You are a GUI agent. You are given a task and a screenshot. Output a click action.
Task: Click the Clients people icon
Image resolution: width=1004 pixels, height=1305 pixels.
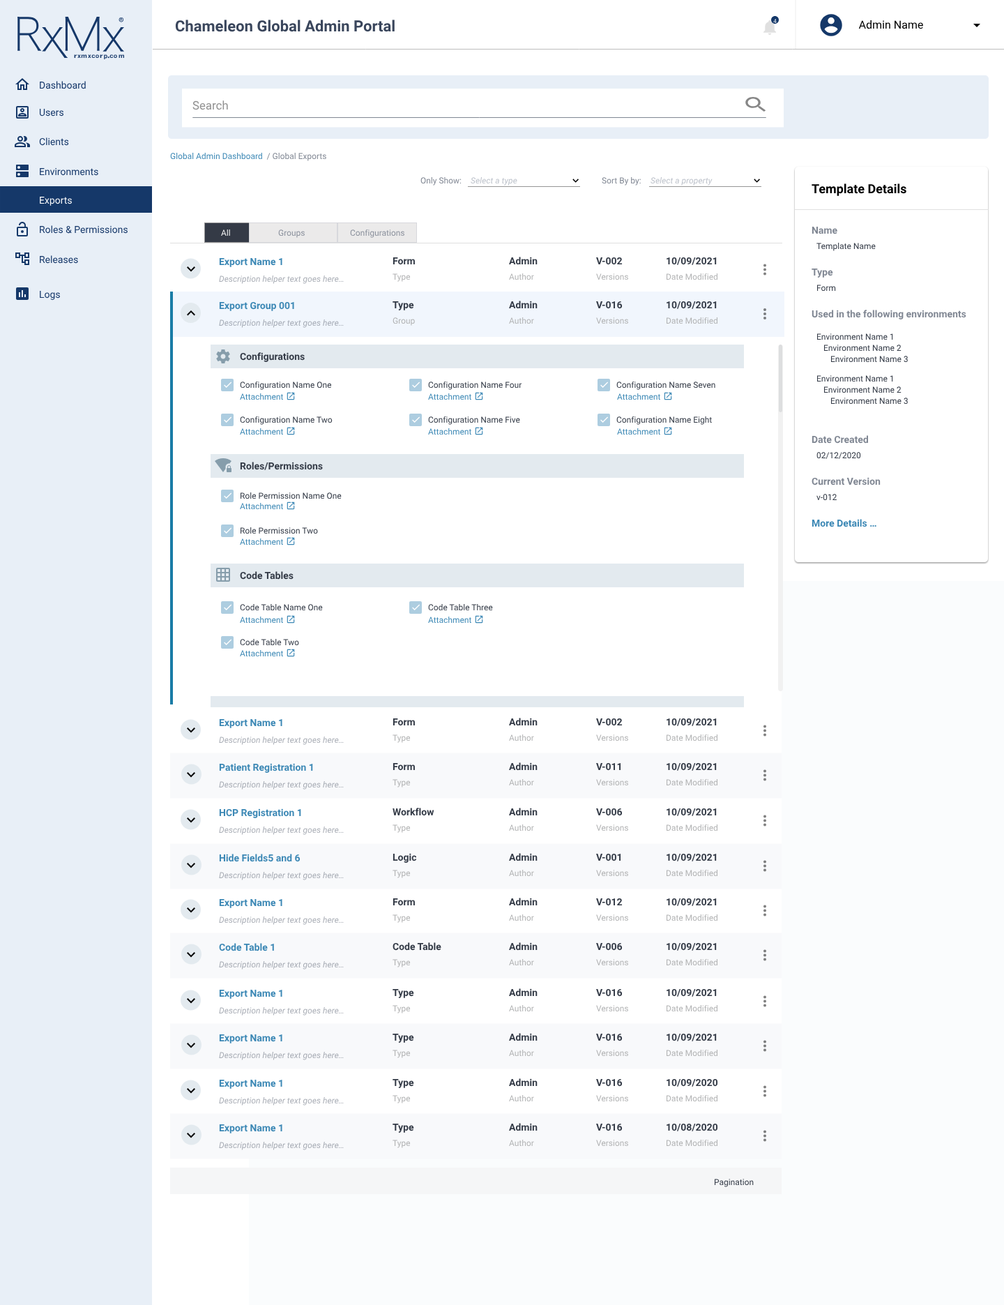22,142
